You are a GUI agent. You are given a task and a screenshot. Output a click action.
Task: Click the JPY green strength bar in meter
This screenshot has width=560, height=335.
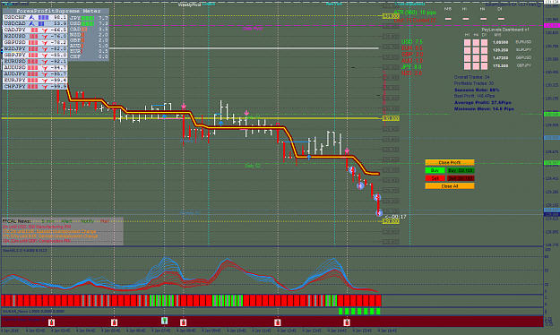coord(88,18)
